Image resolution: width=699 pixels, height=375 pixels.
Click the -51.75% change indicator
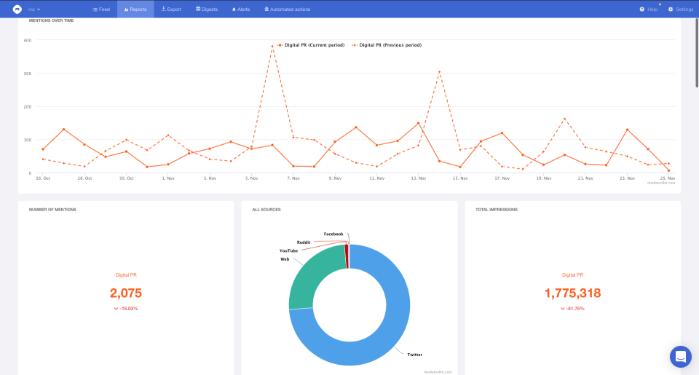click(x=572, y=309)
